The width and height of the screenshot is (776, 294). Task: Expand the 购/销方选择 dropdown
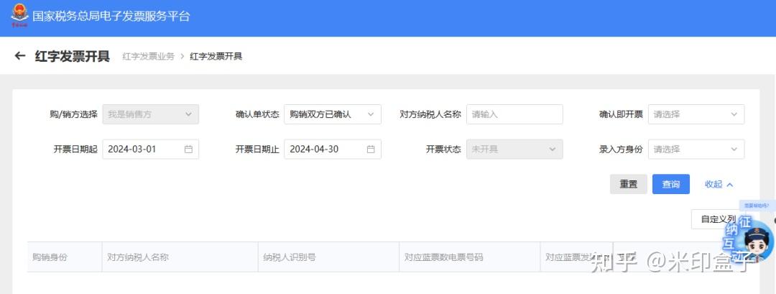coord(150,114)
